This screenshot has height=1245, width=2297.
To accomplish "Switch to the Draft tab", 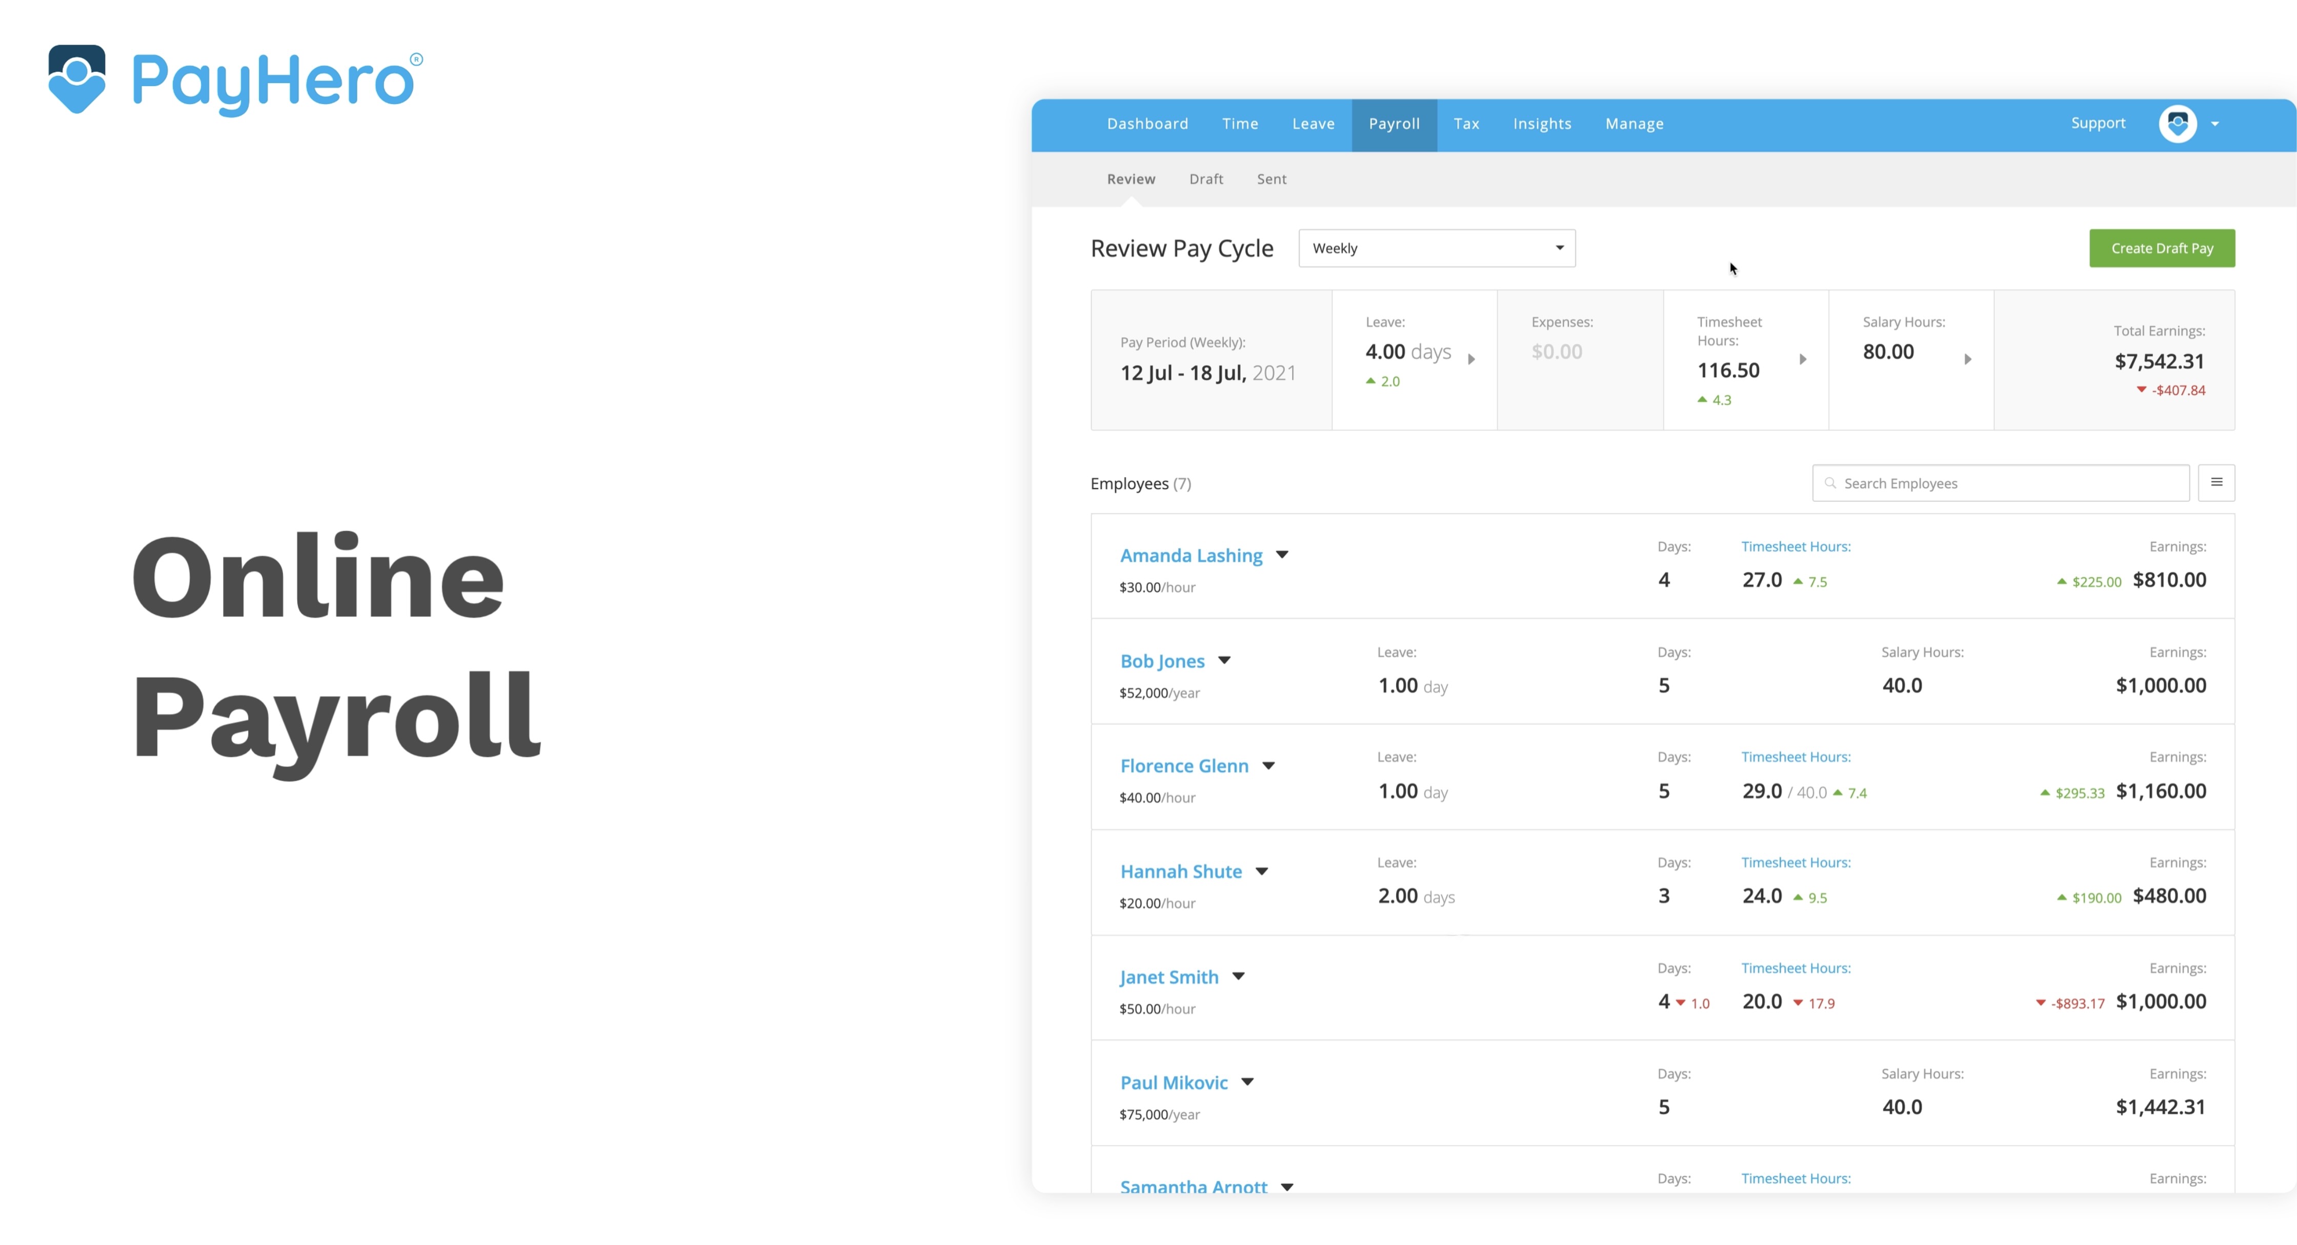I will click(1205, 179).
